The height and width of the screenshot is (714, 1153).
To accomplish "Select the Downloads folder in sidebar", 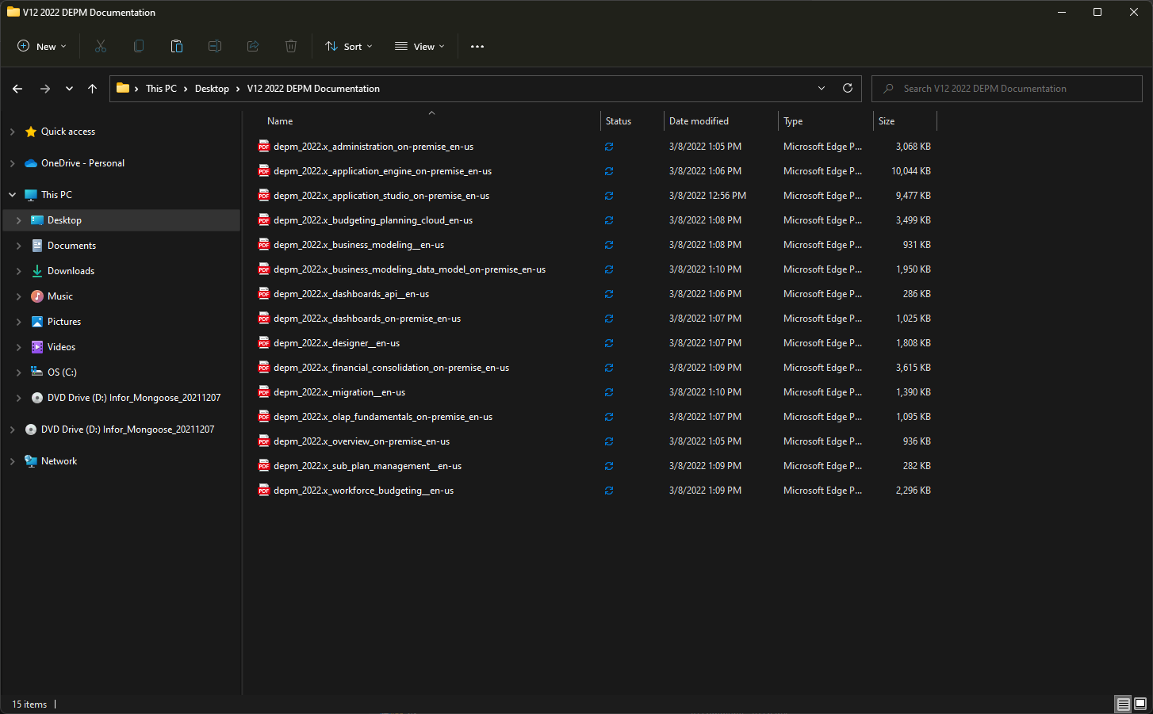I will (71, 271).
